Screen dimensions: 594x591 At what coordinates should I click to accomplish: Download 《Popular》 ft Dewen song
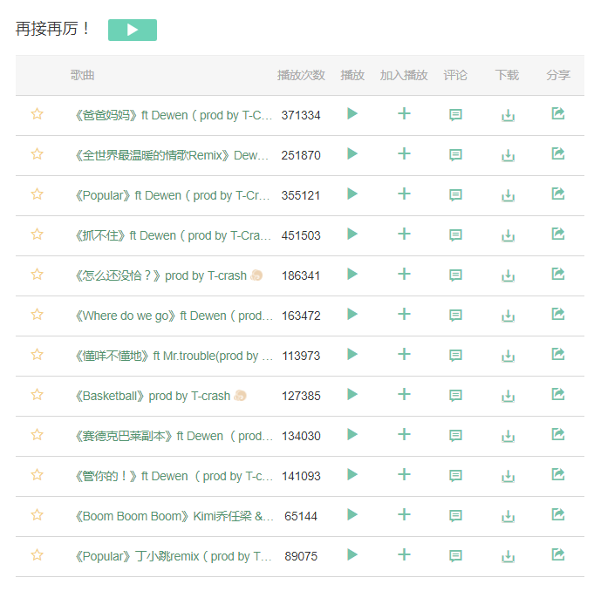click(508, 195)
